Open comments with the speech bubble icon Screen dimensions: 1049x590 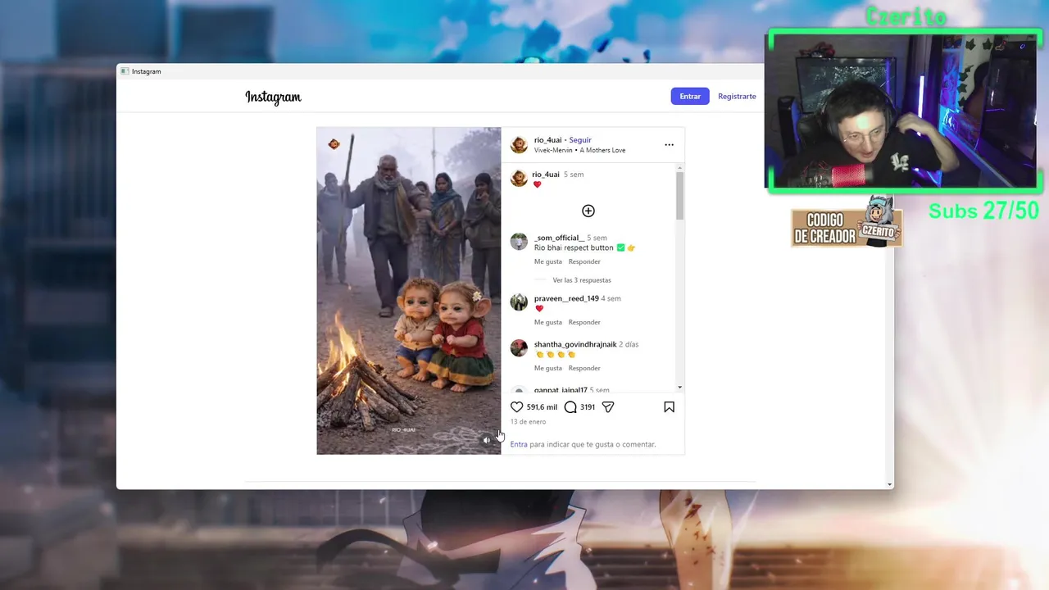click(570, 407)
